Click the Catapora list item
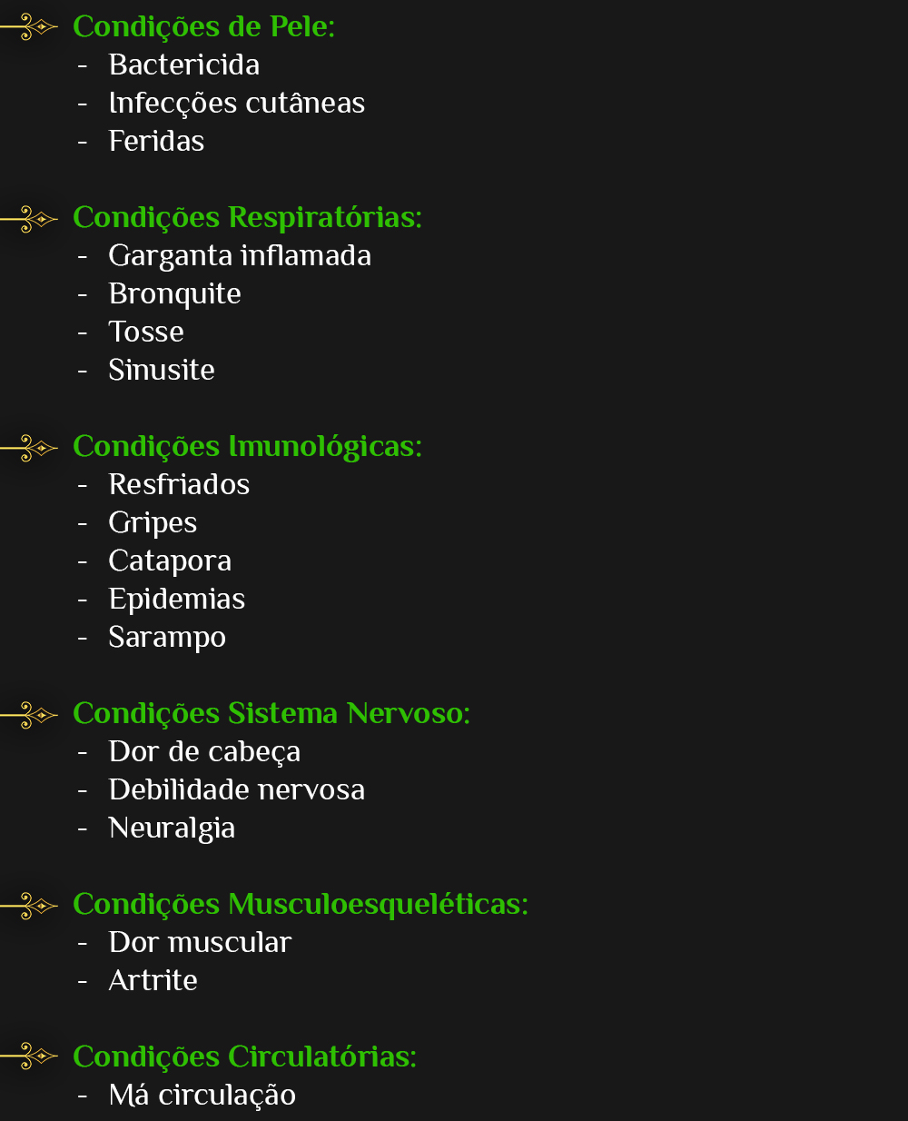The image size is (908, 1121). (x=170, y=561)
